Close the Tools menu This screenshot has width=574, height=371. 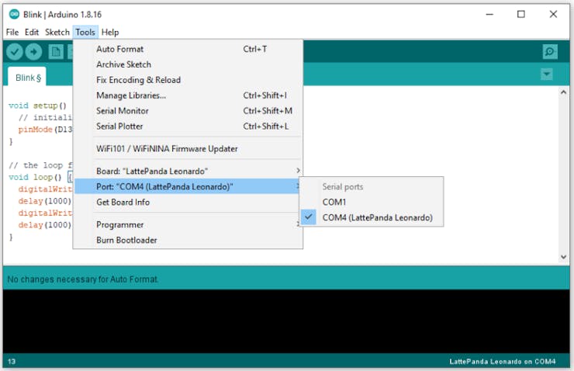tap(85, 33)
